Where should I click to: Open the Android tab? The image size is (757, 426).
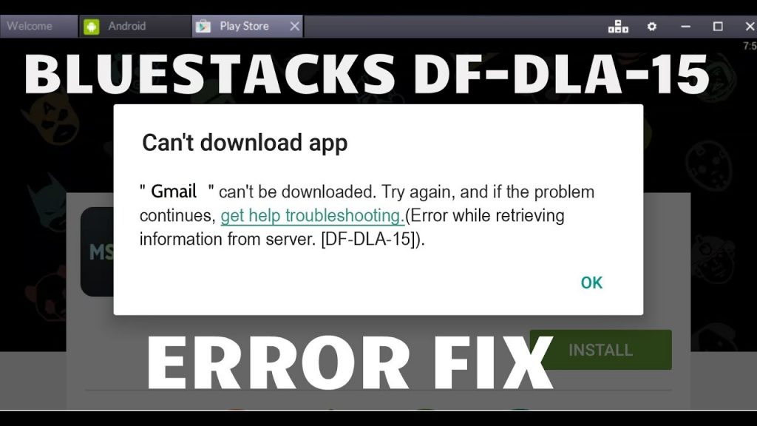135,26
